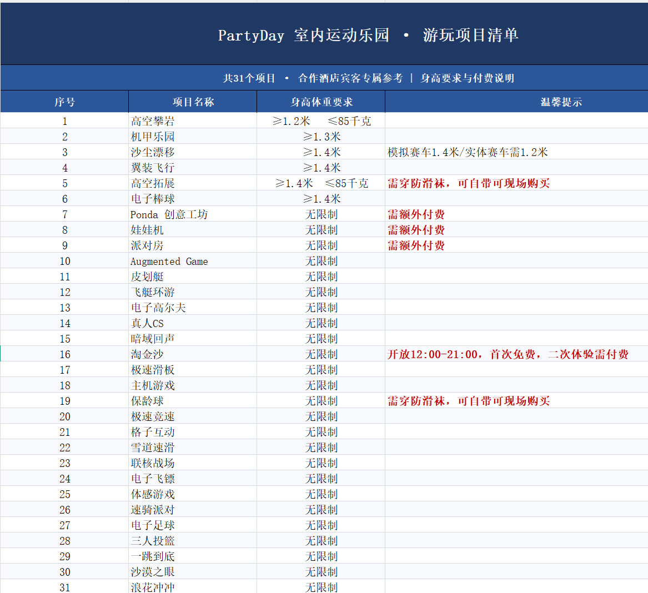Image resolution: width=648 pixels, height=593 pixels.
Task: Select the red anti-slip socks note for 高空拓展
Action: 468,183
